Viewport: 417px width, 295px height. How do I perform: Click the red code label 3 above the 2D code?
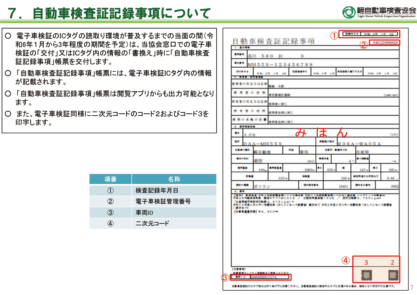tap(366, 263)
